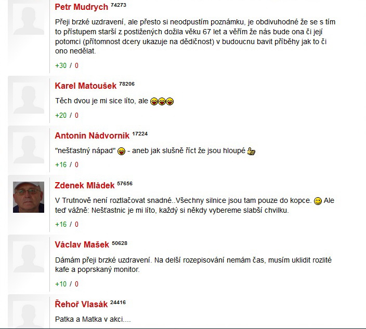
Task: Click the thumbs-up emoji in Antonín's comment
Action: [x=251, y=151]
